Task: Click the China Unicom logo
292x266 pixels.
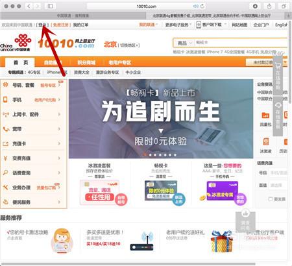Action: 16,43
